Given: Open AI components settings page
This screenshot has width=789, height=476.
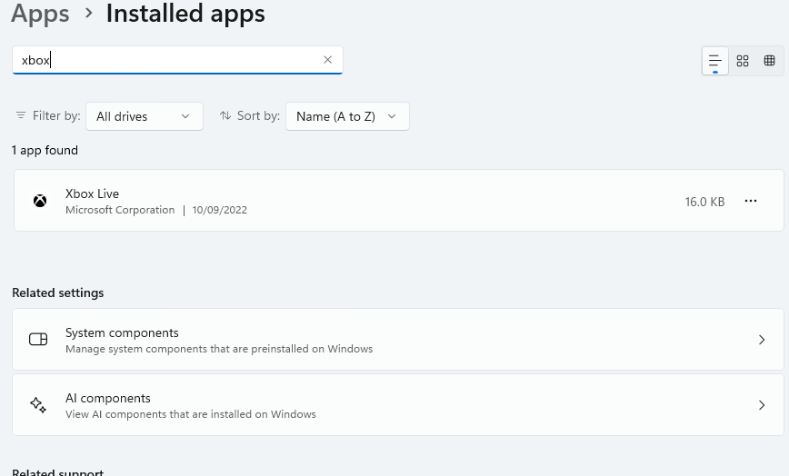Looking at the screenshot, I should [x=398, y=405].
